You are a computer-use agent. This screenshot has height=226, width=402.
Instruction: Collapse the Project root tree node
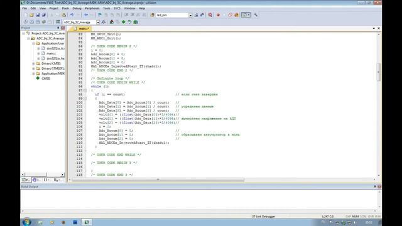pos(24,33)
